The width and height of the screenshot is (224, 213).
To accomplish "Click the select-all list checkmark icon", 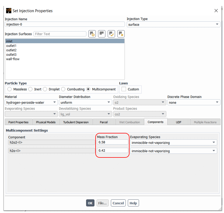I will (x=111, y=34).
